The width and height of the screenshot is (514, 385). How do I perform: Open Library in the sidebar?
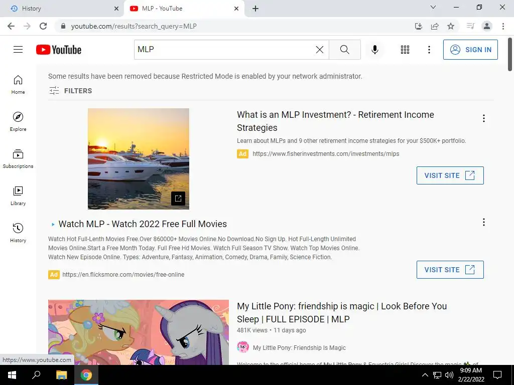click(18, 196)
